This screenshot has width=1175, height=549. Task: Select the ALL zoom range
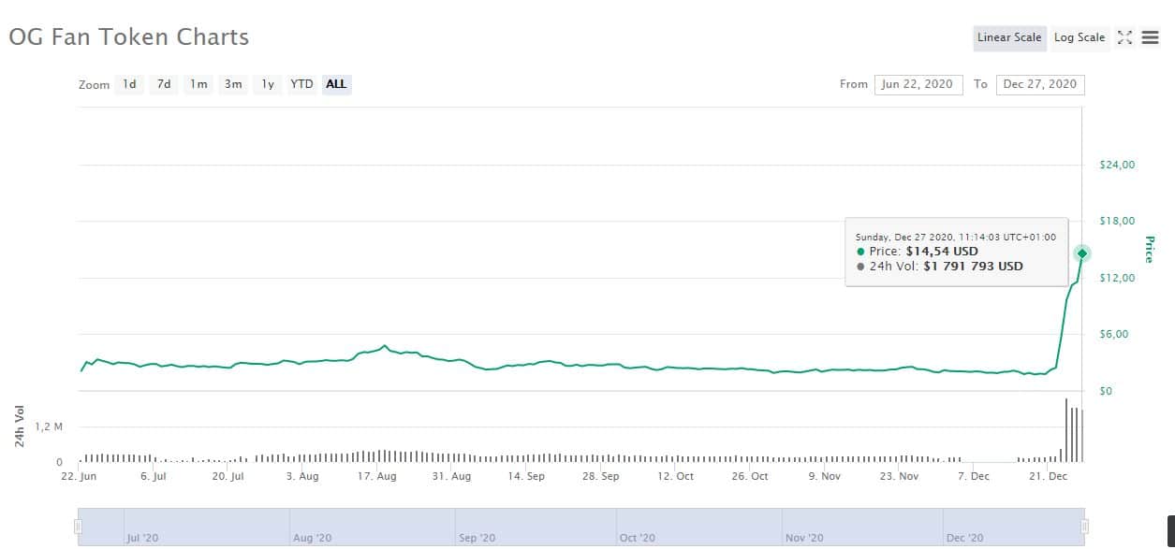(336, 84)
